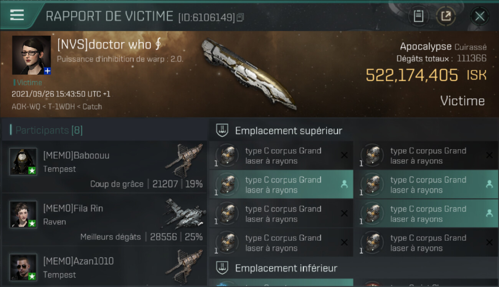Image resolution: width=499 pixels, height=287 pixels.
Task: Open the hamburger menu
Action: pyautogui.click(x=17, y=15)
